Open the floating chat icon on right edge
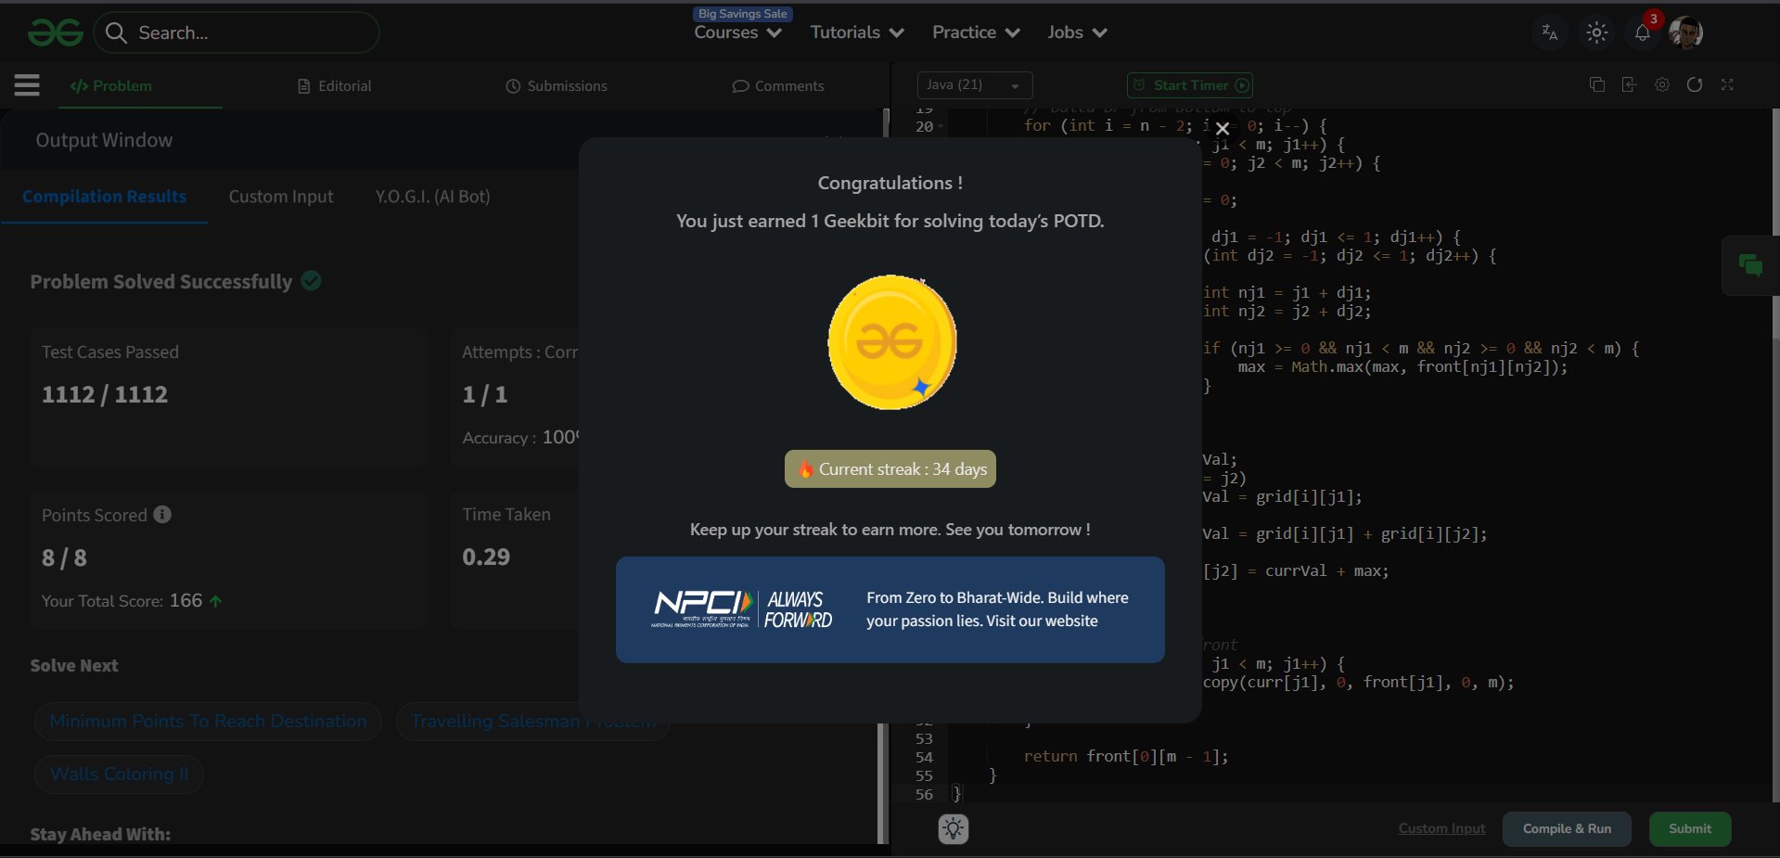Image resolution: width=1780 pixels, height=858 pixels. tap(1750, 266)
